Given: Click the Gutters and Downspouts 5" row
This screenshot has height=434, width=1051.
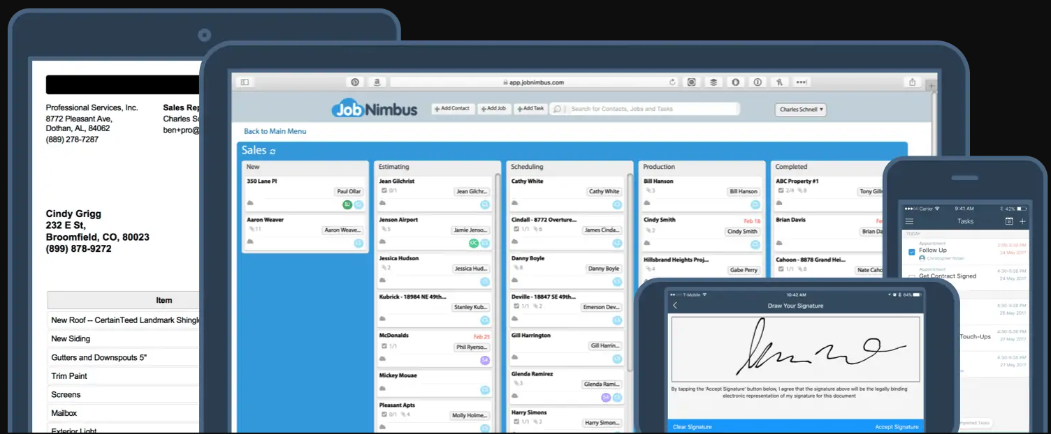Looking at the screenshot, I should (x=124, y=357).
